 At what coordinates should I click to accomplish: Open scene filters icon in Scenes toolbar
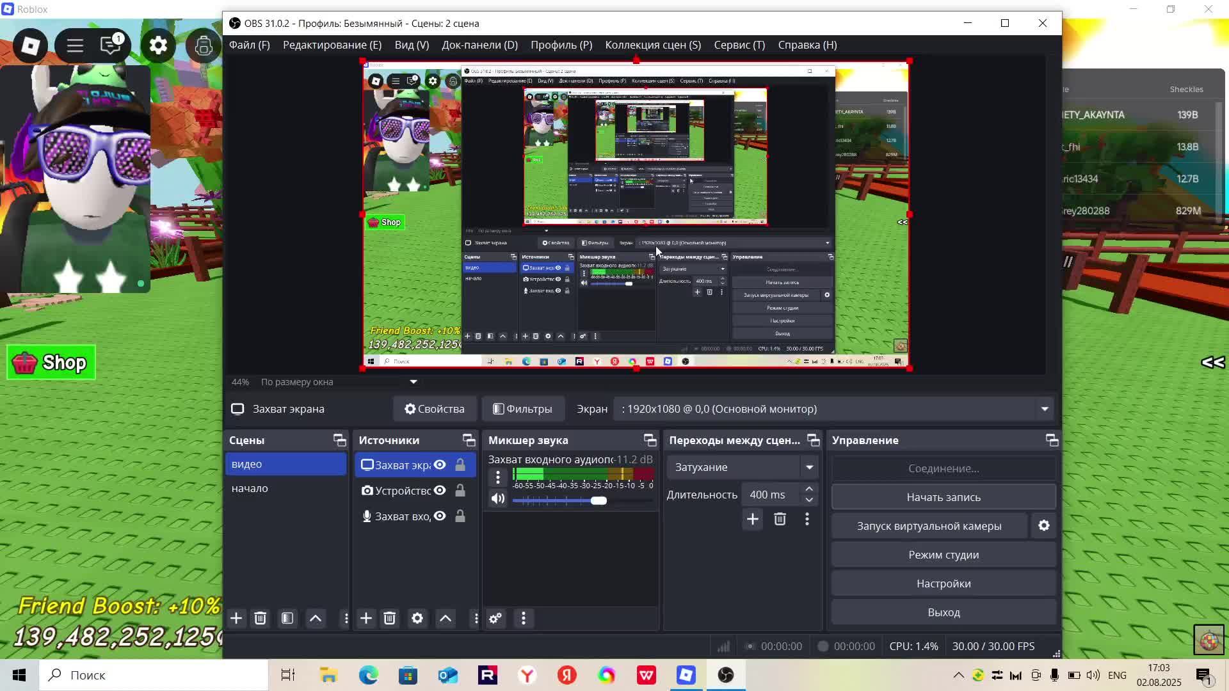(287, 618)
